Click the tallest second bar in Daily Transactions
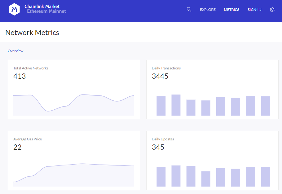282x194 pixels. tap(176, 105)
